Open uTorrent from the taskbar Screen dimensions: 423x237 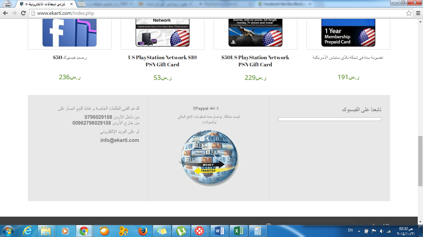click(181, 231)
